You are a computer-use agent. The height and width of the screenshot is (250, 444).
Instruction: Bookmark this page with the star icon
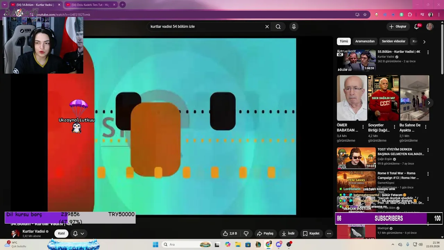tap(365, 15)
